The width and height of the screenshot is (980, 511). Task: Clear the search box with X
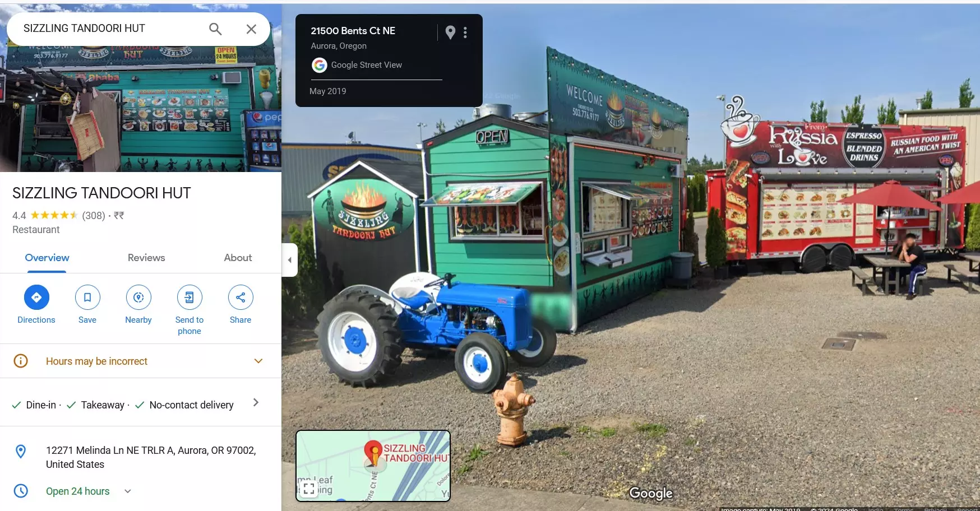tap(251, 29)
